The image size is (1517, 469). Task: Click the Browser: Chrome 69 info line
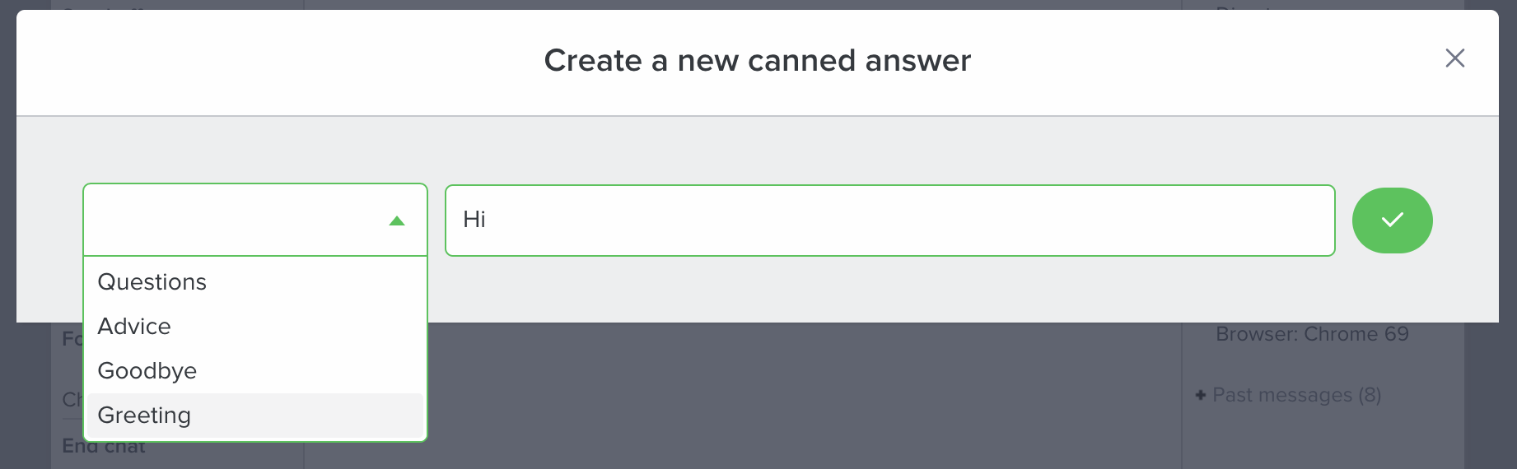(1312, 334)
